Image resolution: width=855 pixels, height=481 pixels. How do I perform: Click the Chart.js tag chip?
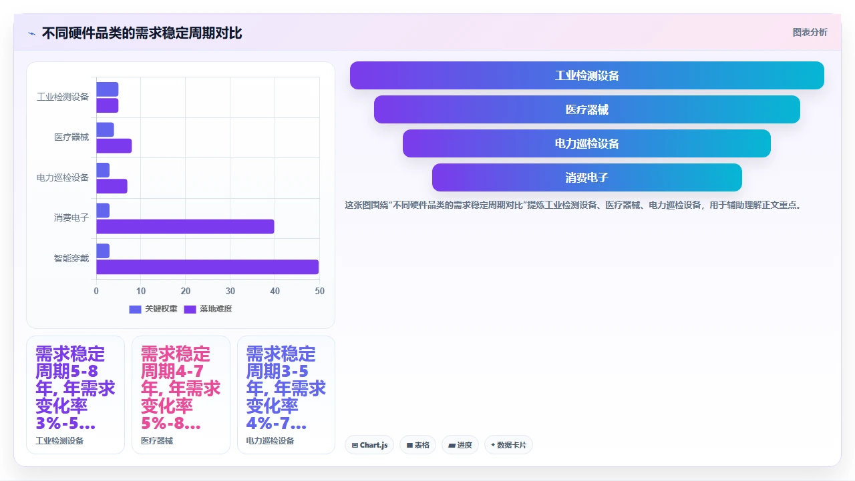click(369, 445)
